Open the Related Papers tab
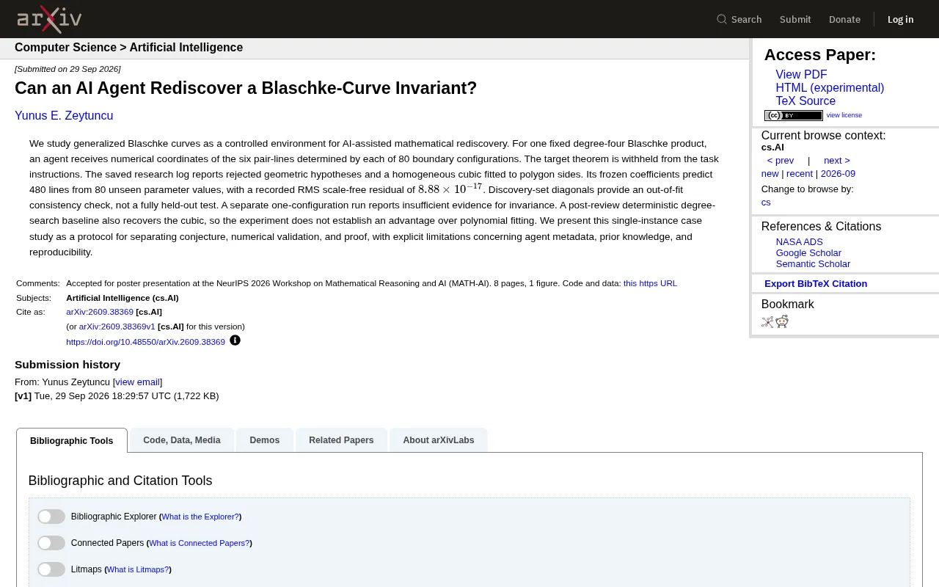This screenshot has height=587, width=939. pyautogui.click(x=341, y=440)
